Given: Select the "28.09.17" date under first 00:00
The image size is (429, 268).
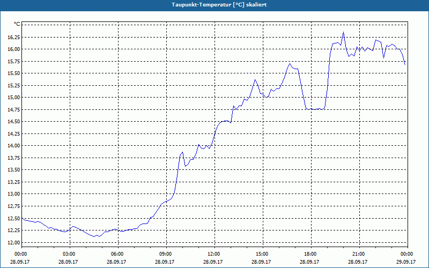Looking at the screenshot, I should coord(20,262).
